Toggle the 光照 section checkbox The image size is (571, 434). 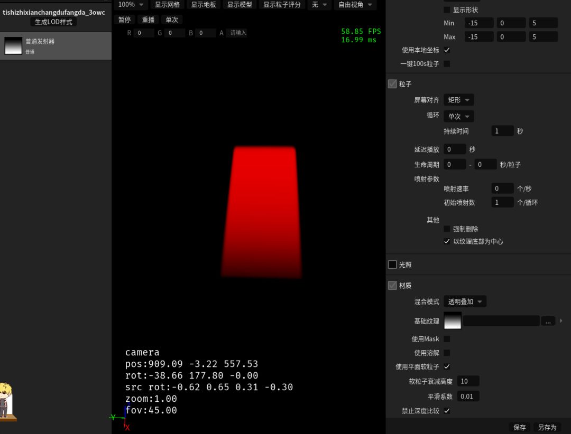392,265
